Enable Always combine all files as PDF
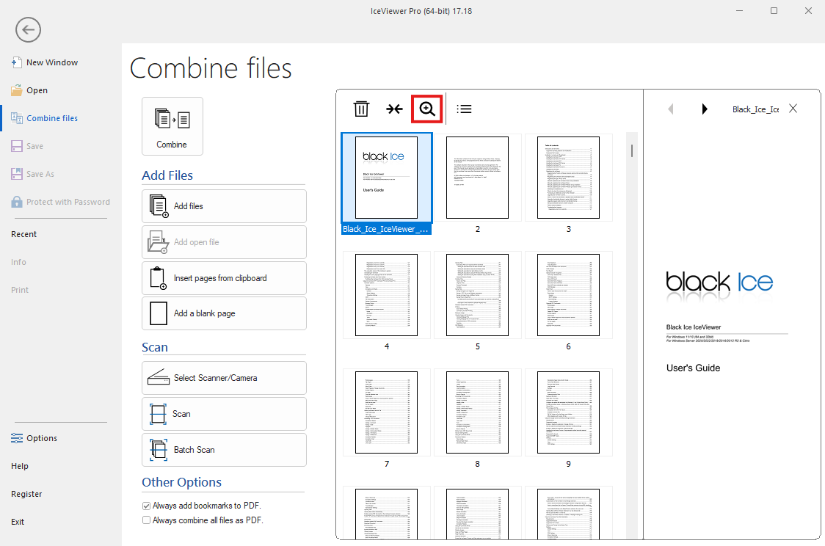The width and height of the screenshot is (825, 546). [x=146, y=520]
